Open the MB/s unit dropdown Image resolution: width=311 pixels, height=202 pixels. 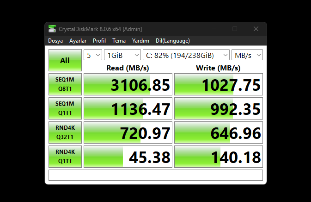[247, 55]
